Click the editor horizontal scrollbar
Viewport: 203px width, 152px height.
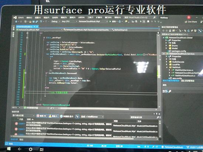(x=94, y=109)
